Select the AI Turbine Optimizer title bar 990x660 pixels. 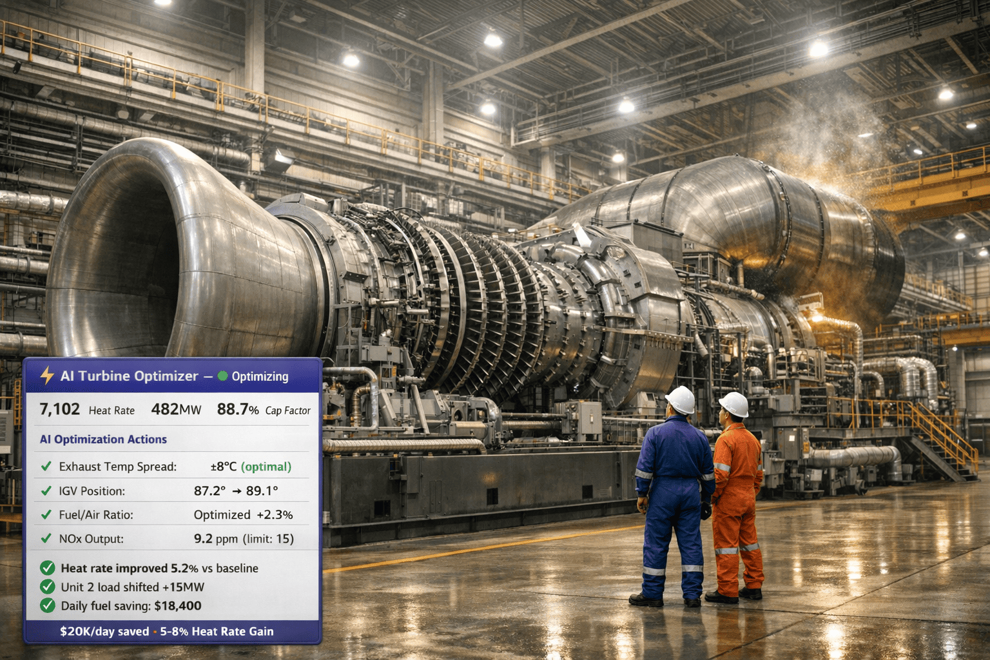(129, 376)
